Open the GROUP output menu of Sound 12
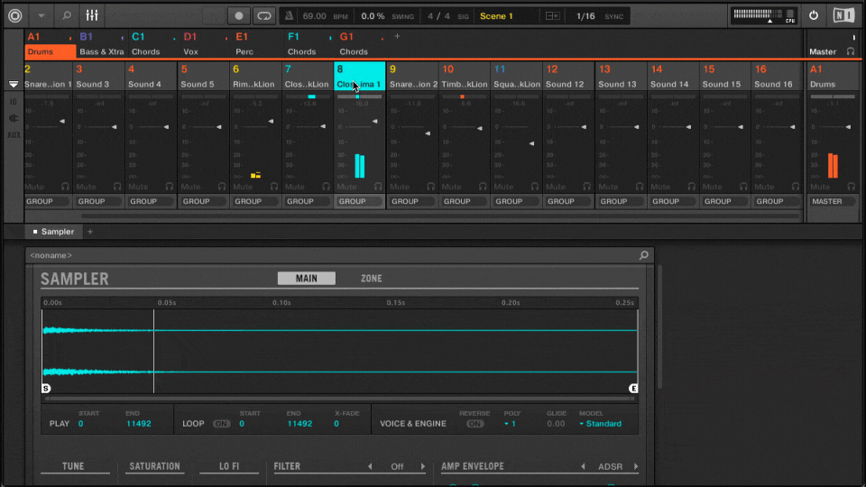 click(569, 201)
